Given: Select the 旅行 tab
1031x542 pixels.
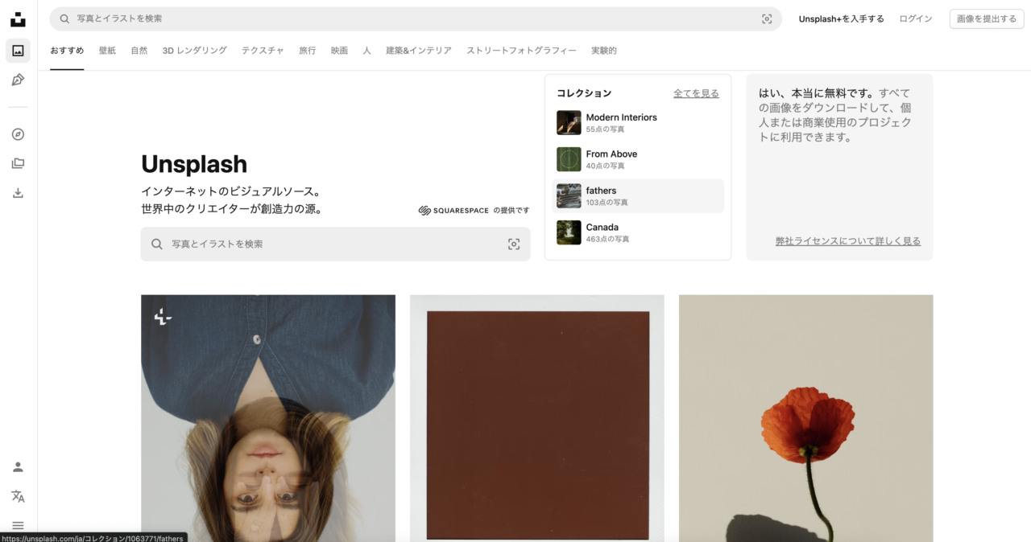Looking at the screenshot, I should pos(308,51).
